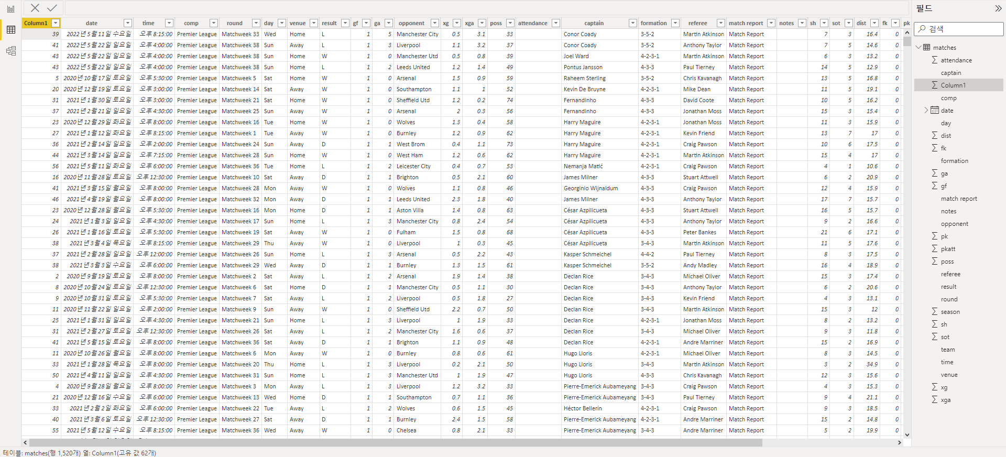Open venue column filter dropdown
Image resolution: width=1006 pixels, height=457 pixels.
click(313, 23)
